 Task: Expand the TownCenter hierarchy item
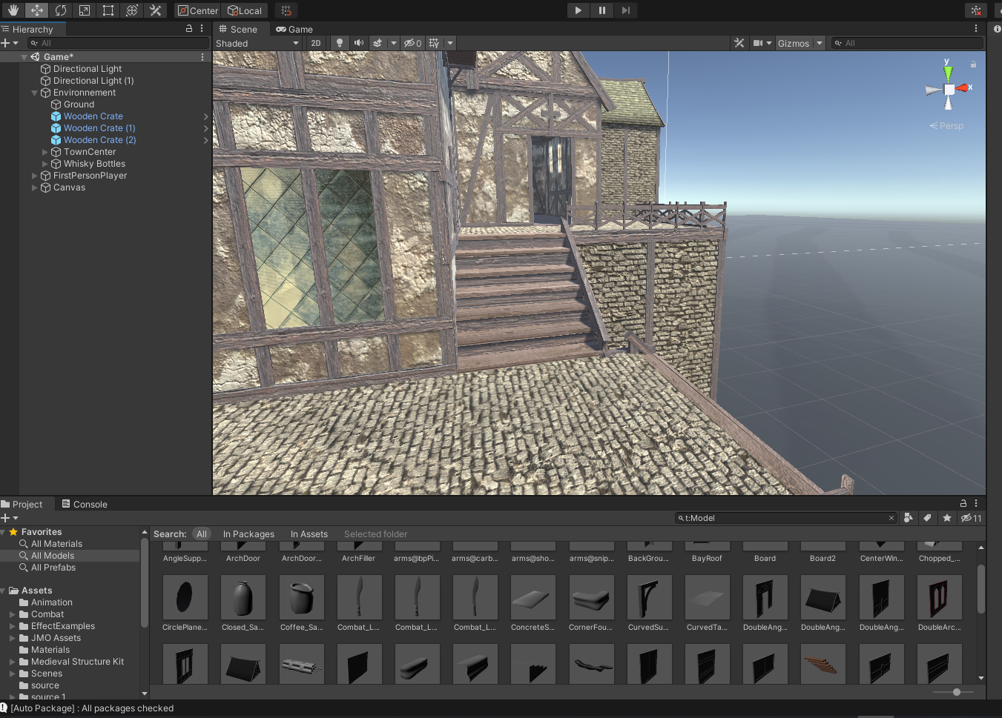44,151
